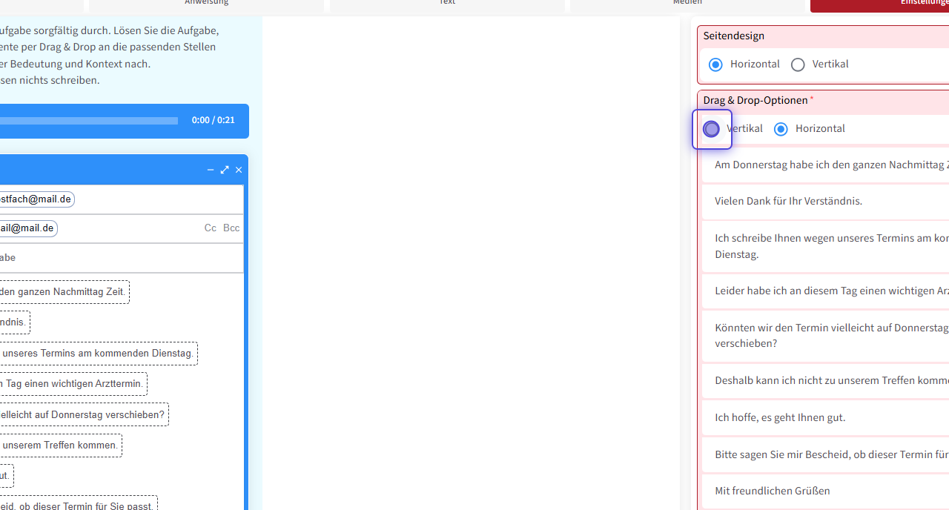The width and height of the screenshot is (949, 510).
Task: Click draggable phrase about 'wichtigen Arzttermin'
Action: 73,384
